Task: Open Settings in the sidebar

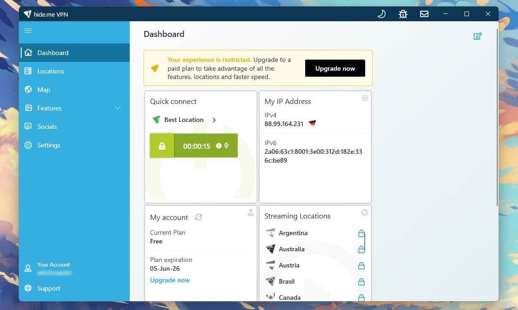Action: [x=74, y=145]
